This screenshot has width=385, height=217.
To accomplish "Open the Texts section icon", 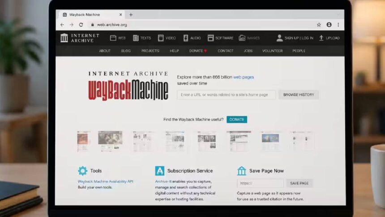I will point(136,38).
